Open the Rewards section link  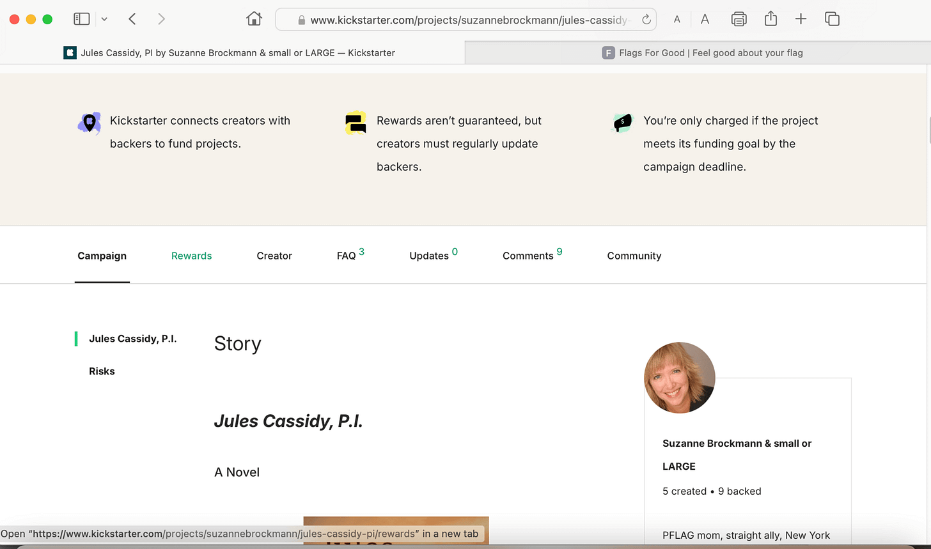tap(191, 256)
